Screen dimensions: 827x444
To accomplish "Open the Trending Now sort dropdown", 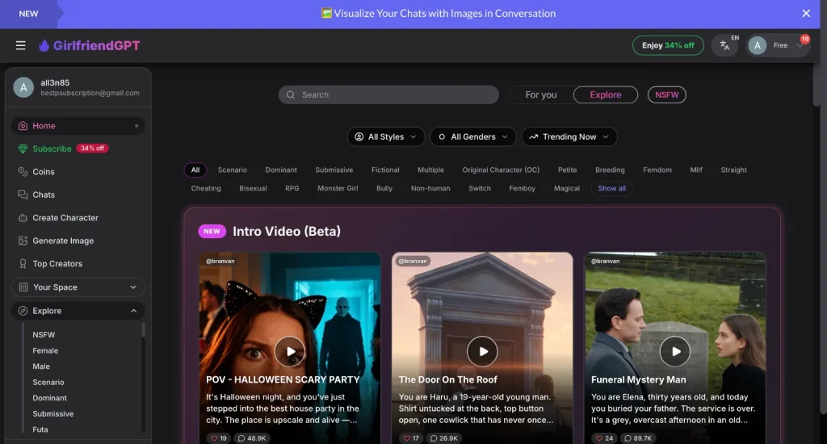I will coord(569,136).
